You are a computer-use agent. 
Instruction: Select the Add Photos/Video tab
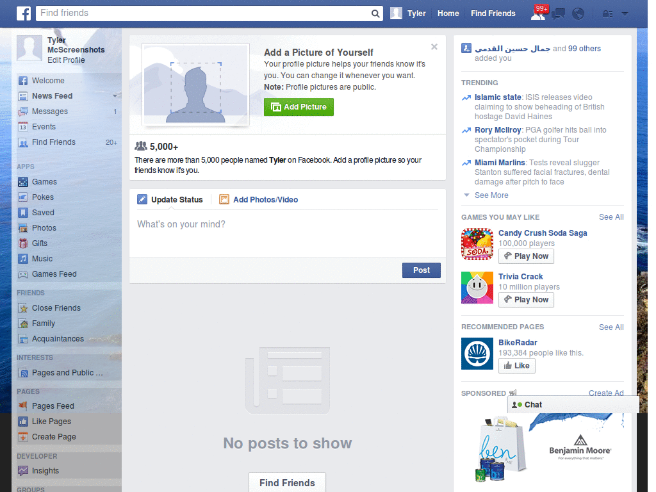[x=259, y=200]
